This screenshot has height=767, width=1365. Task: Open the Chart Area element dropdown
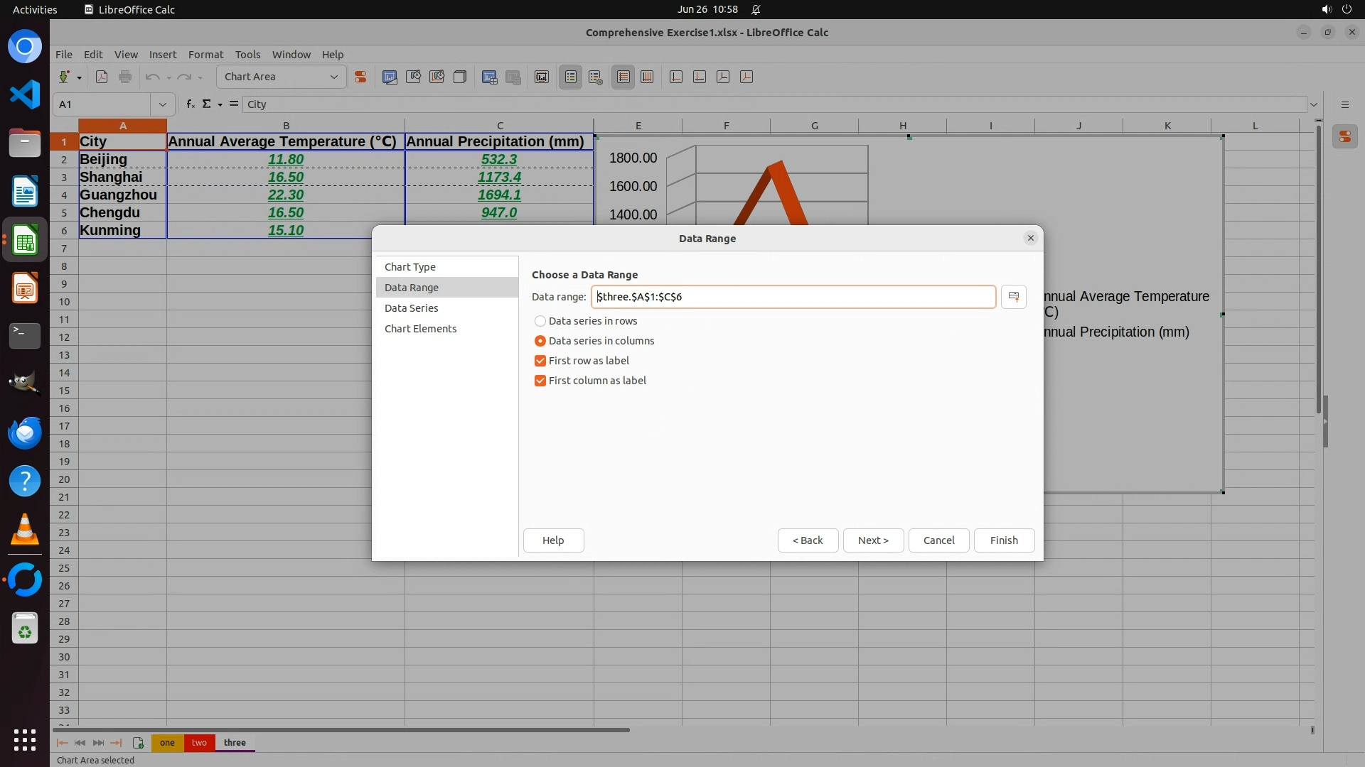coord(333,77)
